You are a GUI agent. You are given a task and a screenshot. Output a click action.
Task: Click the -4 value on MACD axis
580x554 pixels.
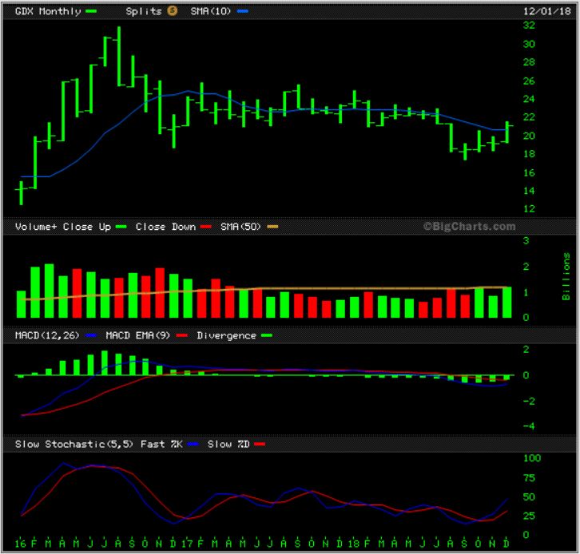tap(529, 425)
